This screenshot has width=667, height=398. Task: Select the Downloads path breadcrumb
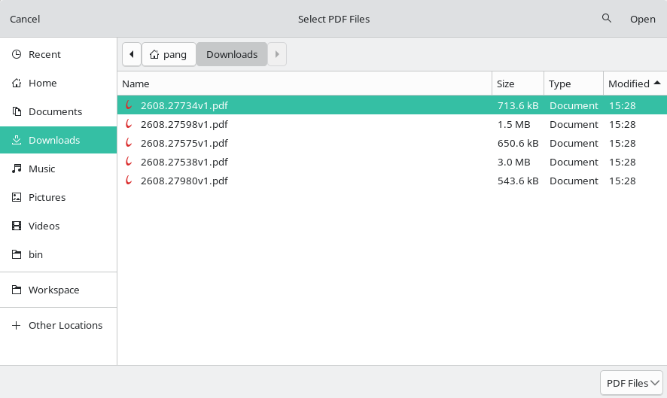pyautogui.click(x=232, y=54)
